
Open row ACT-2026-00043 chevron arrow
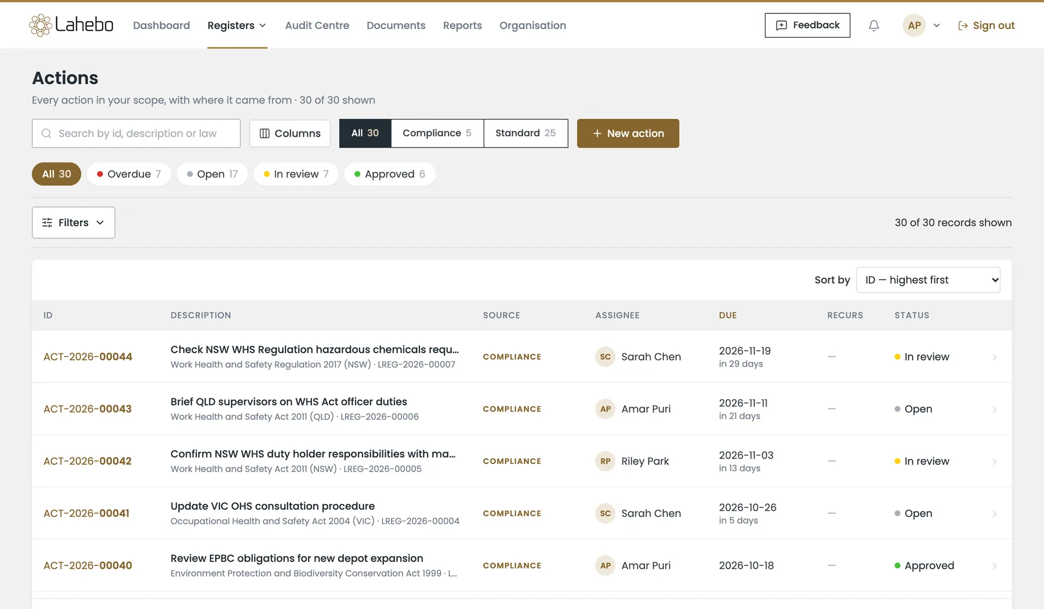tap(994, 409)
